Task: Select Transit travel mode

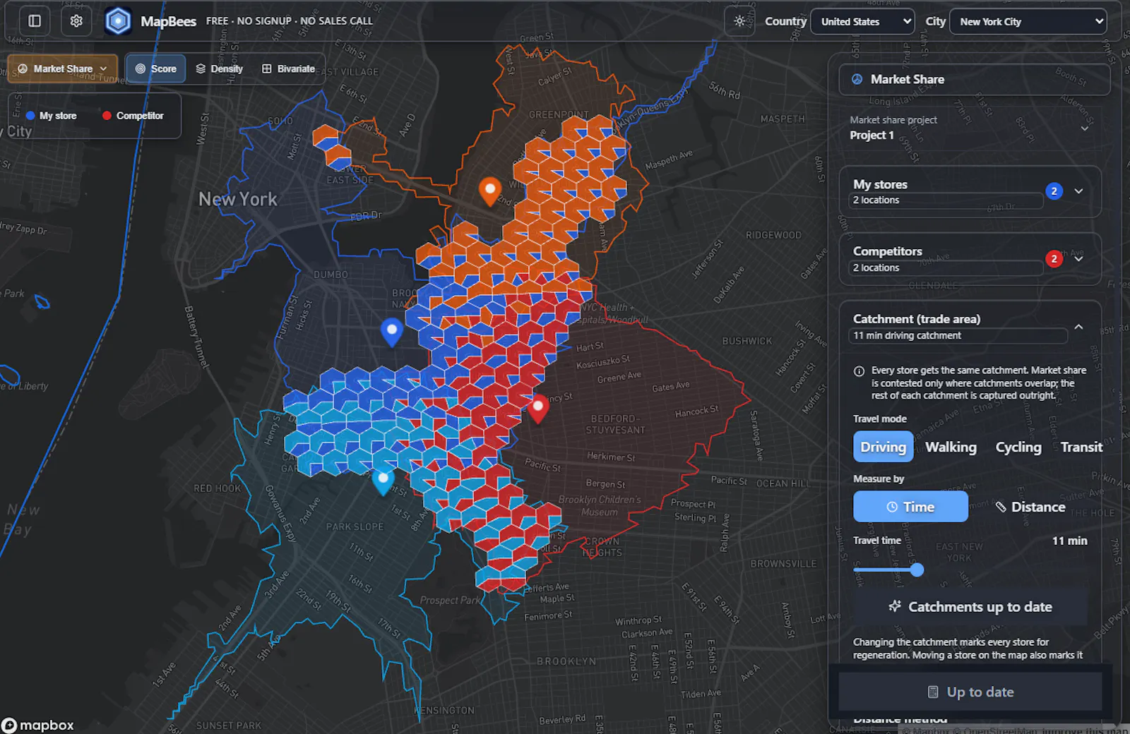Action: (x=1081, y=447)
